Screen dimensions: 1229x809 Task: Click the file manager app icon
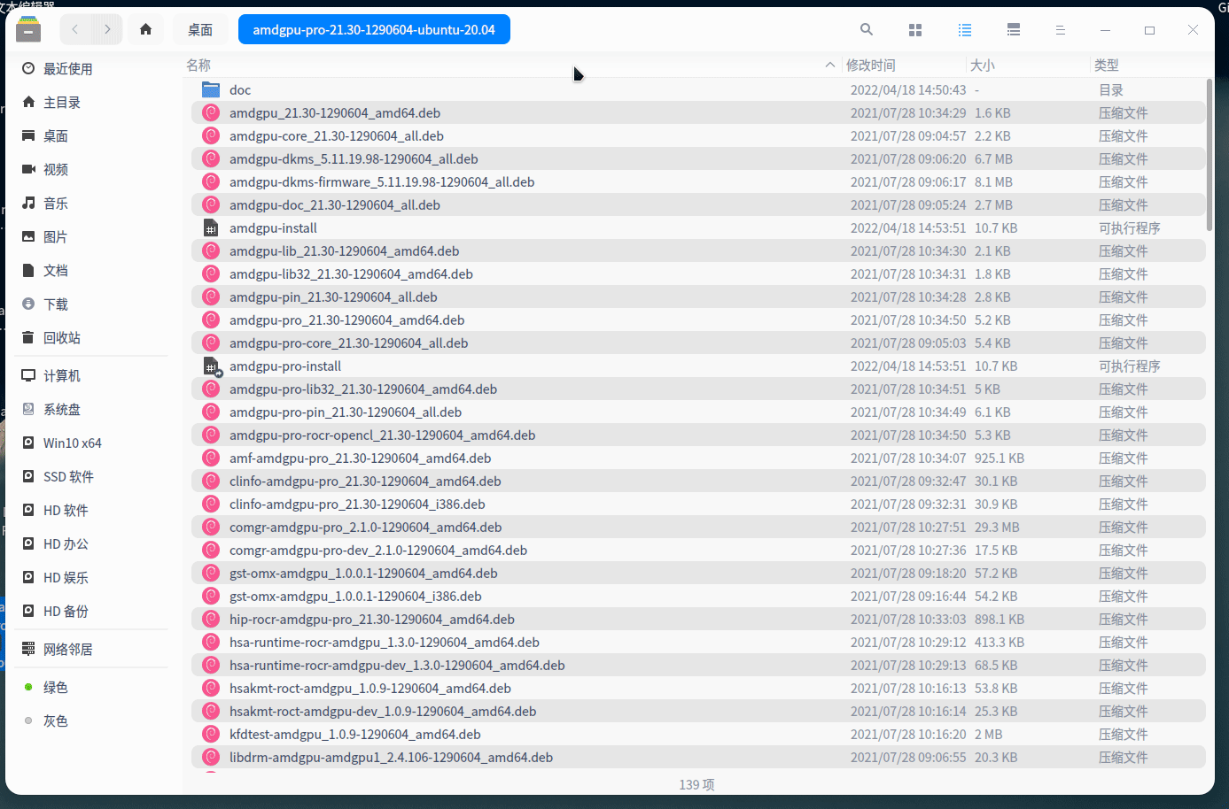pos(28,29)
